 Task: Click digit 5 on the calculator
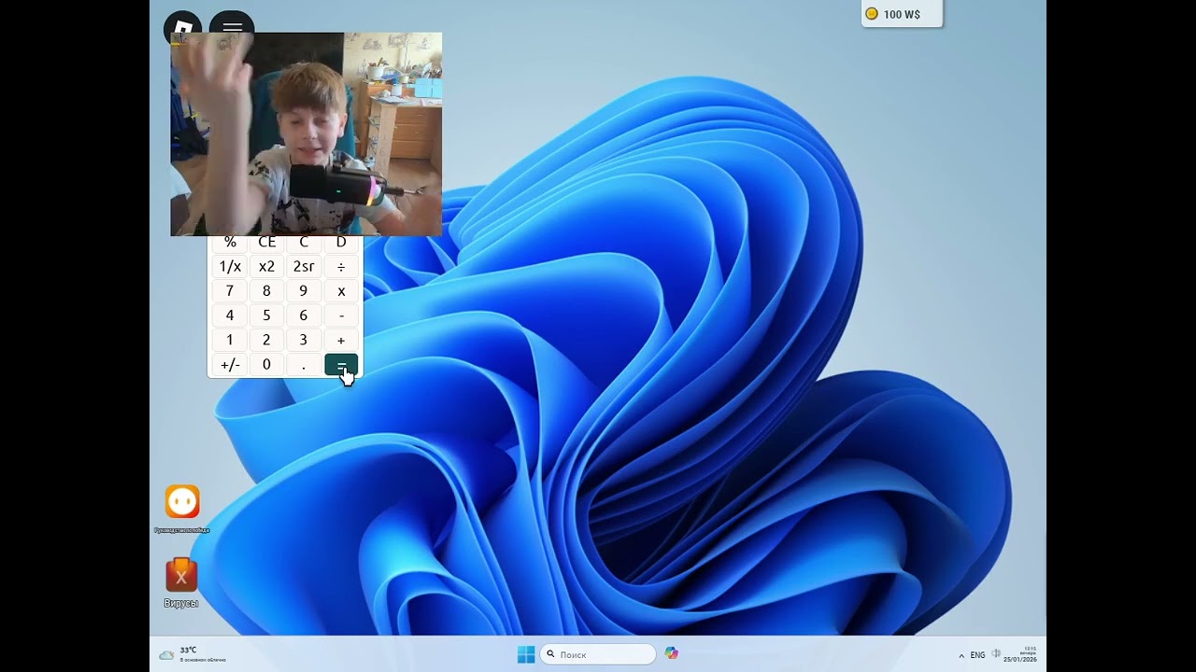click(266, 315)
